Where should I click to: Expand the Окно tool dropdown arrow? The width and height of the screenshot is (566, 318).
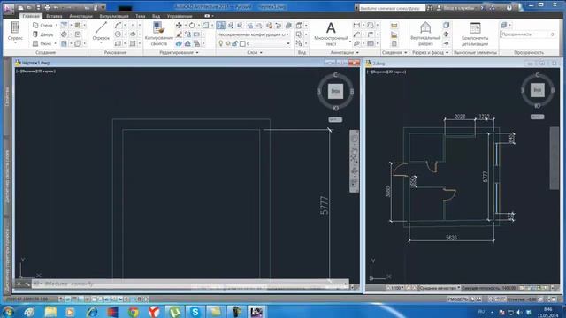coord(55,43)
